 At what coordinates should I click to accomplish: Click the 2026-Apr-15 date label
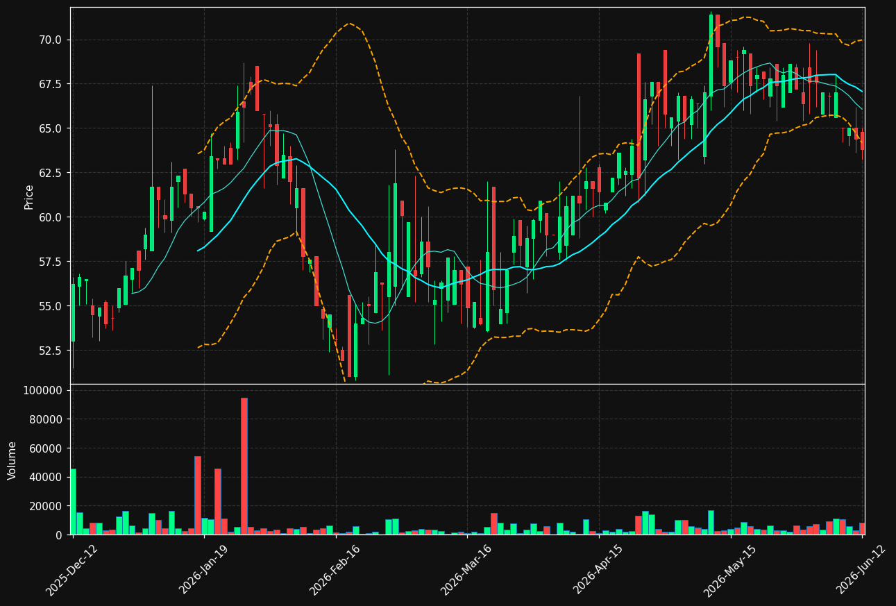(599, 569)
